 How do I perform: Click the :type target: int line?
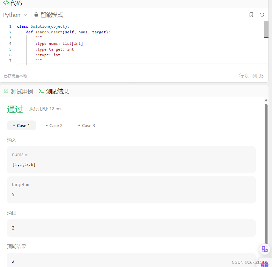55,49
